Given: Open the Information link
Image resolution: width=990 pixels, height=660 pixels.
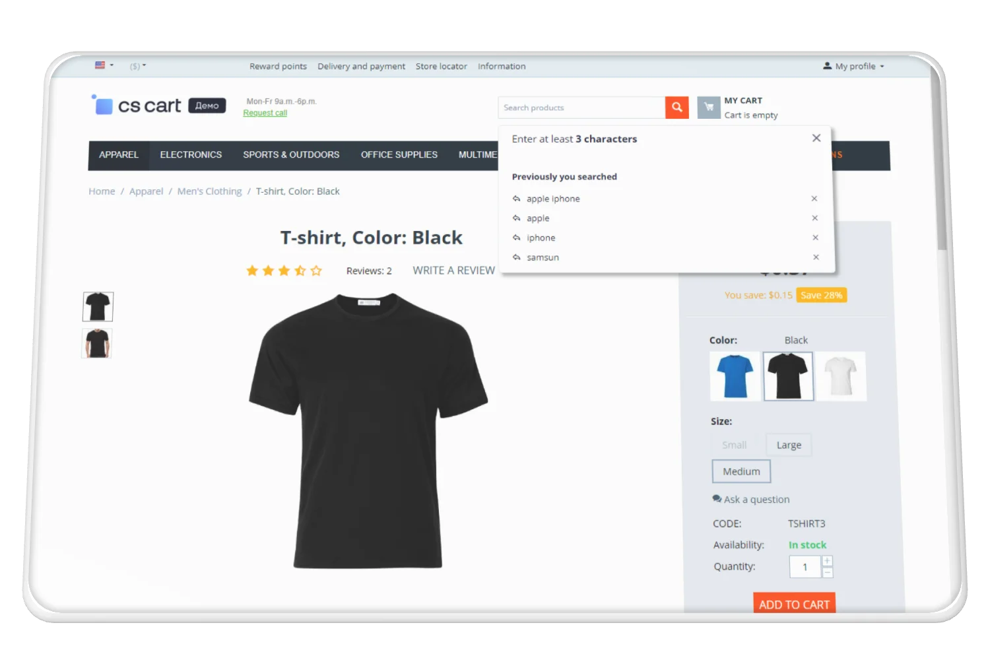Looking at the screenshot, I should point(502,67).
